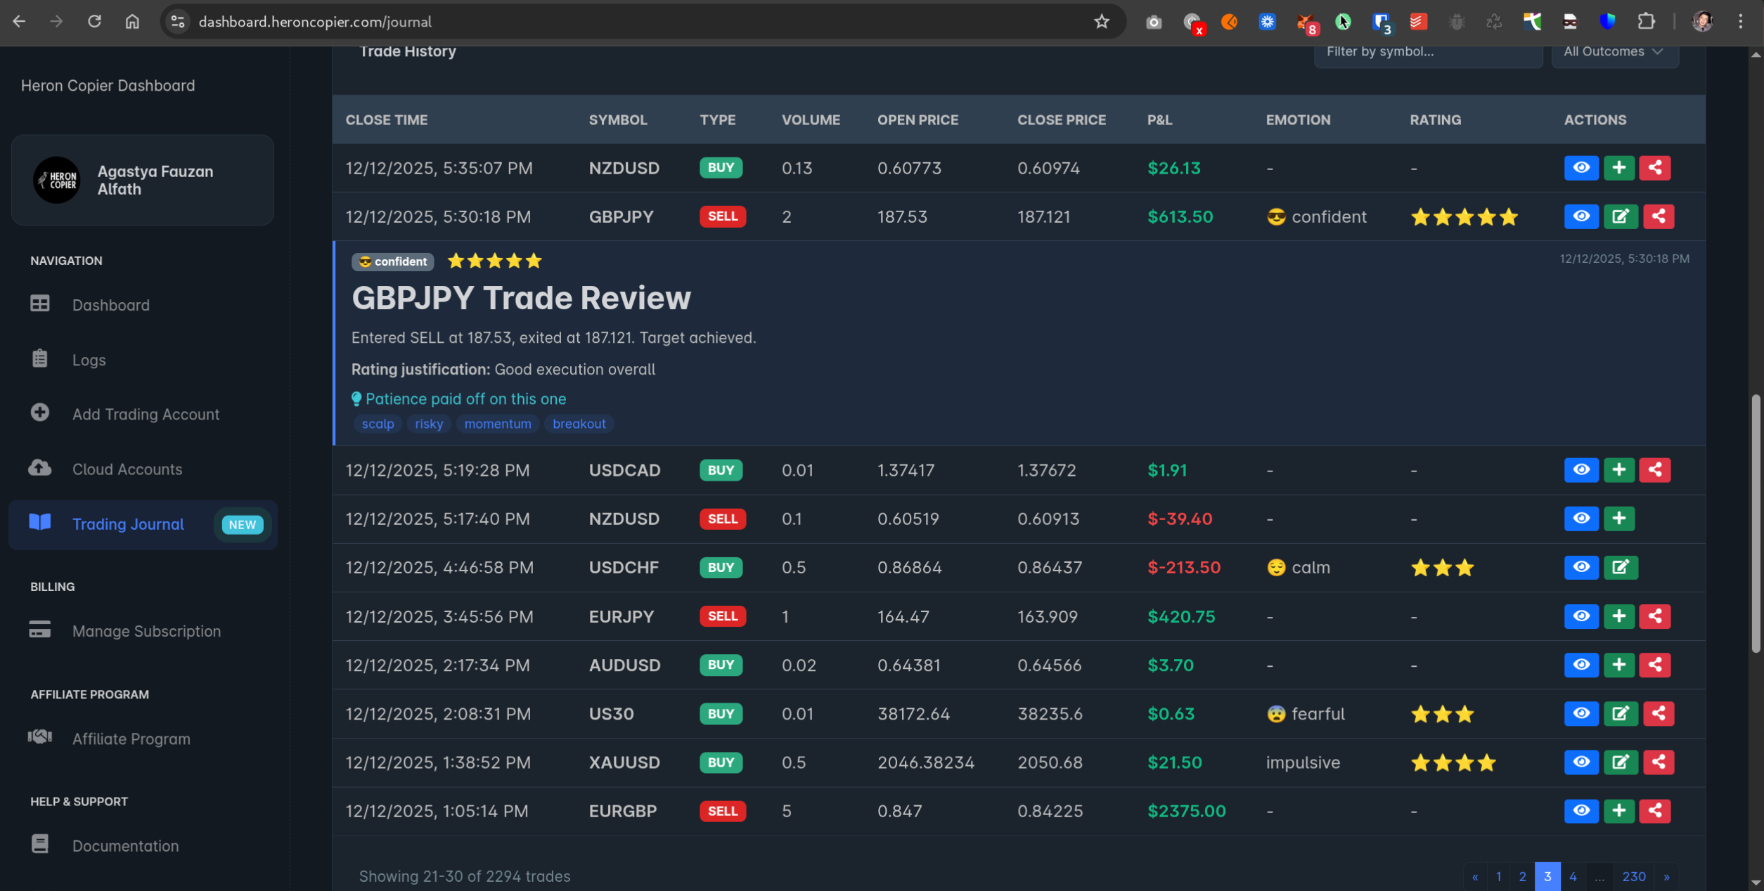
Task: Toggle view of GBPJPY trade details
Action: coord(1580,216)
